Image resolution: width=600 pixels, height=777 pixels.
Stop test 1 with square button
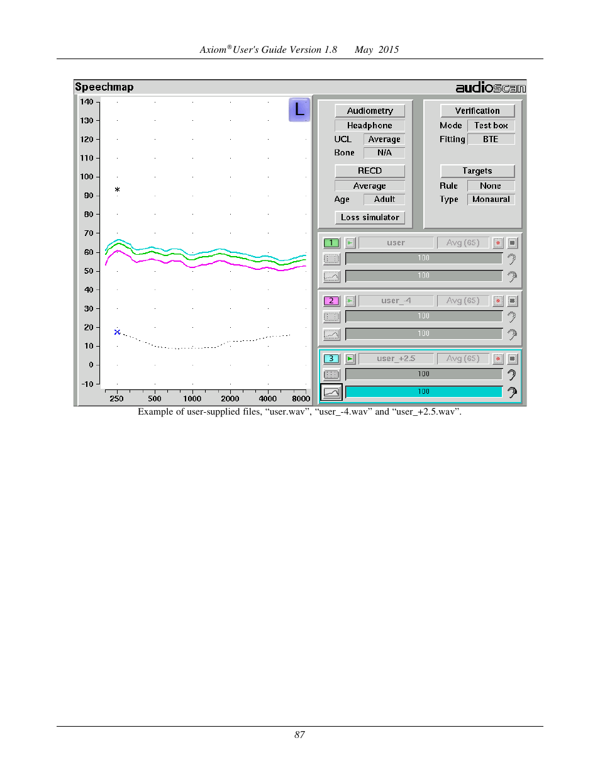coord(513,243)
